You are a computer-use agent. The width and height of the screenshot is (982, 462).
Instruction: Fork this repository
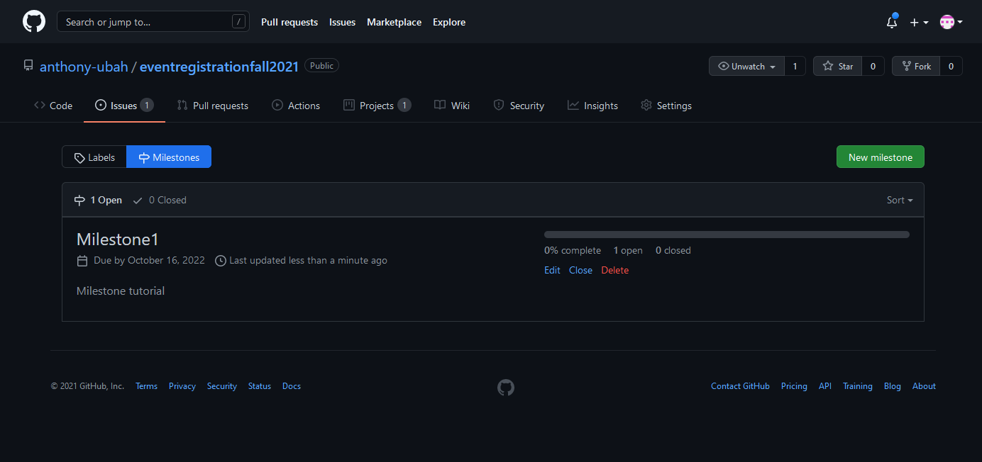point(915,66)
